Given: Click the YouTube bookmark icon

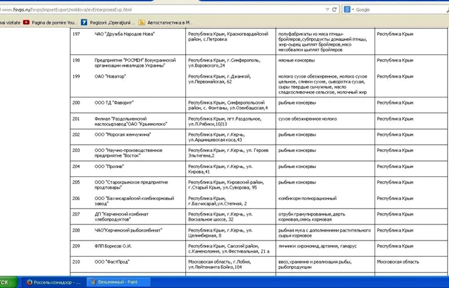Looking at the screenshot, I should [26, 22].
